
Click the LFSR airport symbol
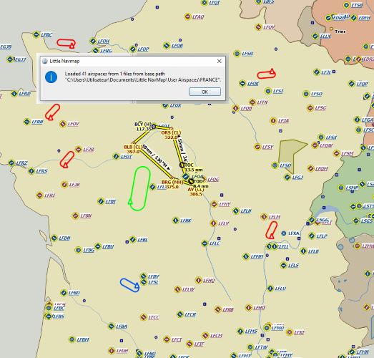point(237,54)
